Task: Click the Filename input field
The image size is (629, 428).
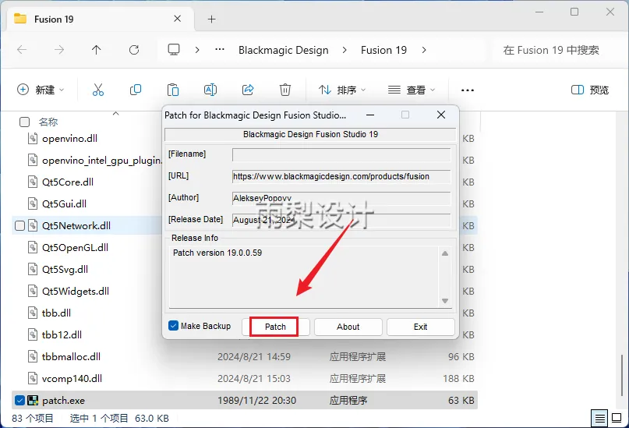Action: coord(341,155)
